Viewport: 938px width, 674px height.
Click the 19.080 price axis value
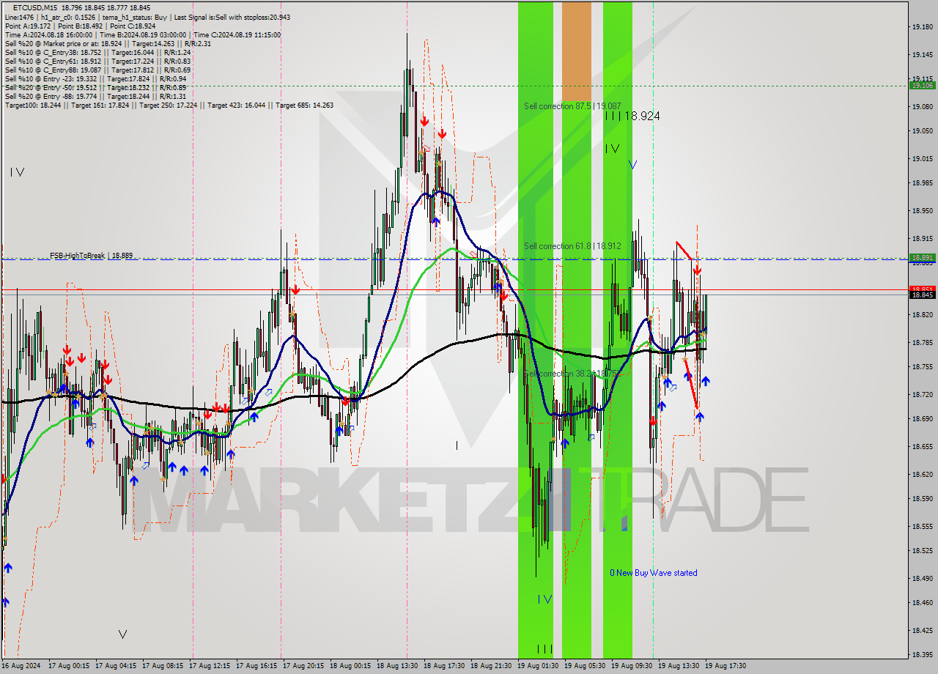921,106
